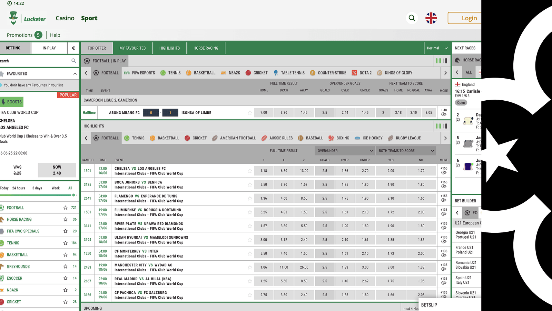552x311 pixels.
Task: Switch to the Horse Racing tab
Action: [x=206, y=48]
